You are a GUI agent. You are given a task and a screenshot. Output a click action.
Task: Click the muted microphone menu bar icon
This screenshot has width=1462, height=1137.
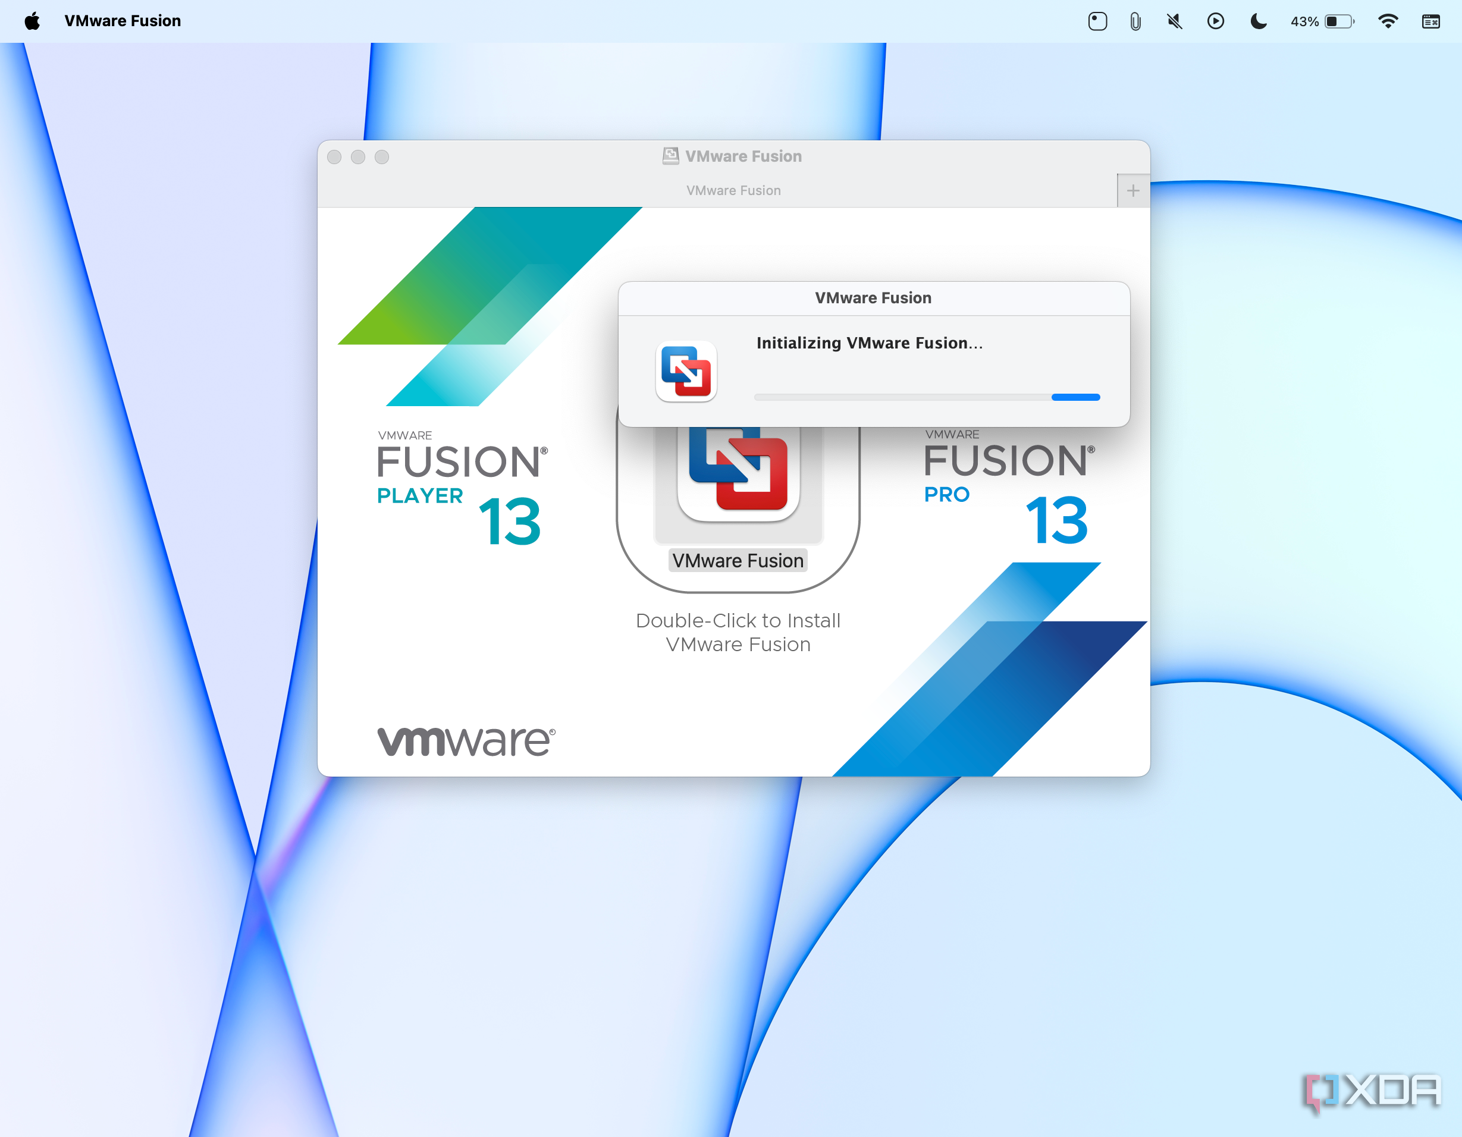click(1174, 21)
